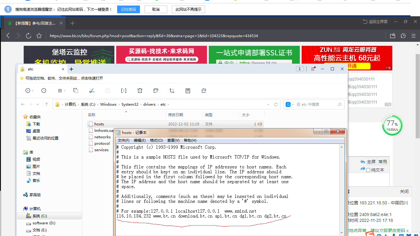Expand the search engine dropdown in etc search
Viewport: 420px width, 236px height.
click(x=293, y=104)
